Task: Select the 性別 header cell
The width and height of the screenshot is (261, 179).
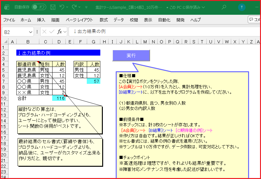Action: 46,64
